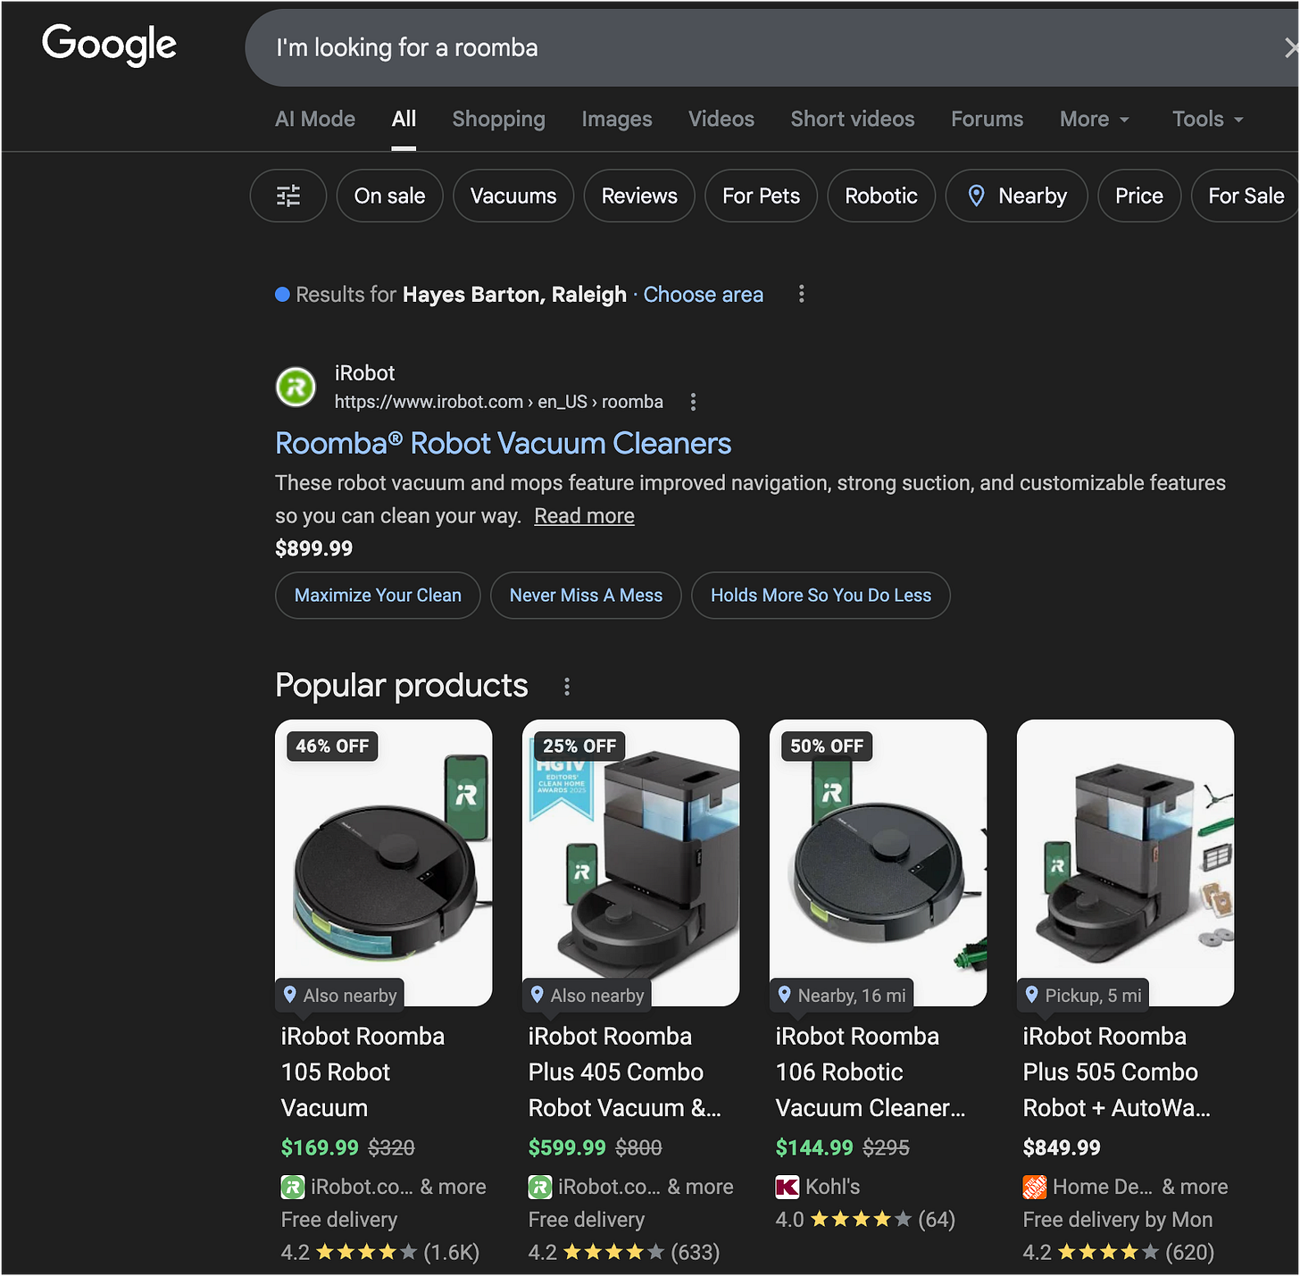Viewport: 1300px width, 1276px height.
Task: Click the 46% OFF badge
Action: tap(332, 746)
